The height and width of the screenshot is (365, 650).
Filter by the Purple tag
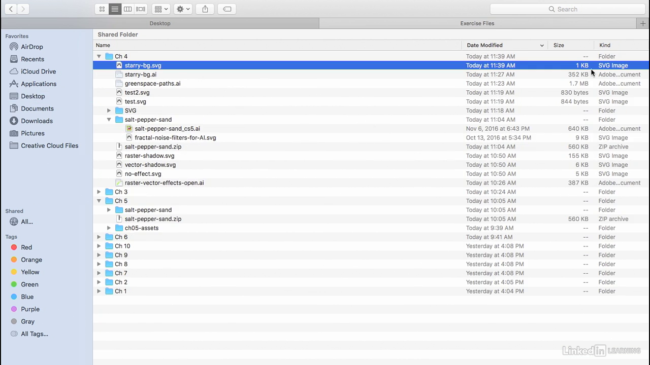tap(30, 309)
